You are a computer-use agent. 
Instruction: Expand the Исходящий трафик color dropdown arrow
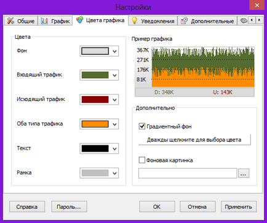pos(114,100)
